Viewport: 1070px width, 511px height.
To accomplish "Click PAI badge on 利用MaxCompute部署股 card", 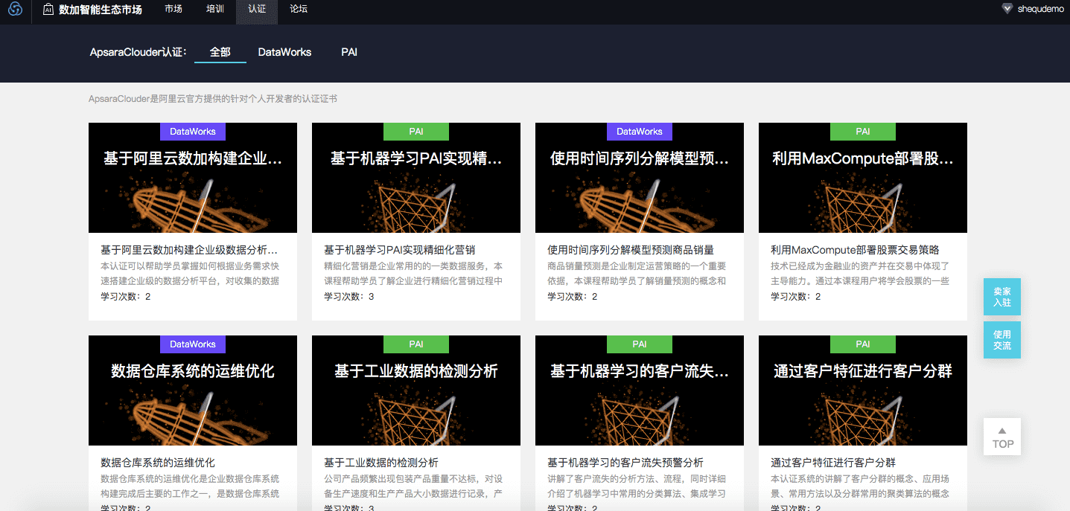I will click(863, 132).
